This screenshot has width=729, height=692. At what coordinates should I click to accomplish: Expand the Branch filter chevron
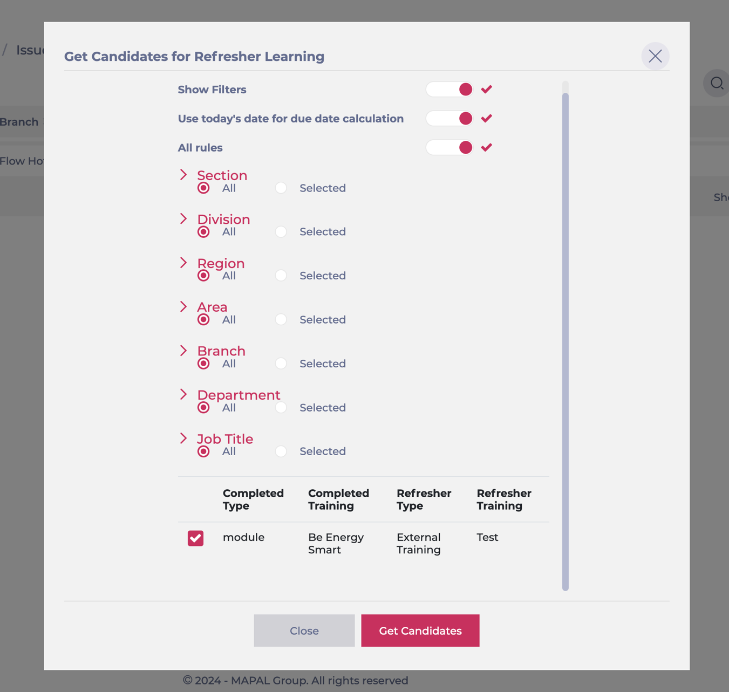tap(183, 351)
